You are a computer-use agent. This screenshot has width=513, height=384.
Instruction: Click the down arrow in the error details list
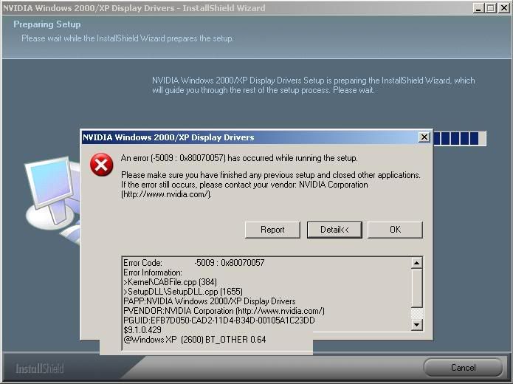click(x=416, y=324)
